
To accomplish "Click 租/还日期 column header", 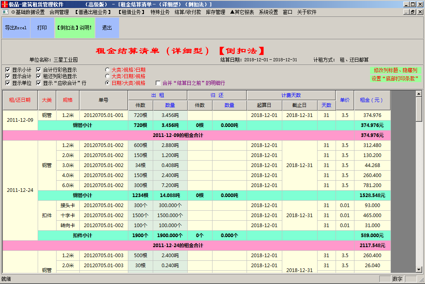I will 20,100.
